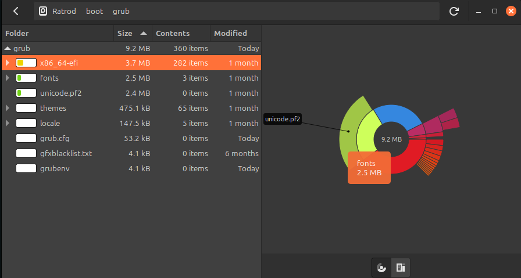Click the 3.7 MB size cell
The height and width of the screenshot is (278, 521).
pyautogui.click(x=138, y=63)
